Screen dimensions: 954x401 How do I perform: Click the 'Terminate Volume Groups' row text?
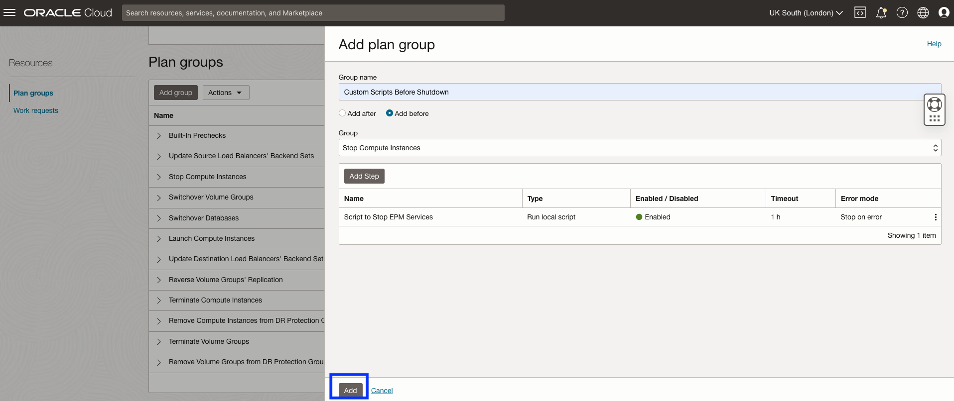[x=209, y=341]
